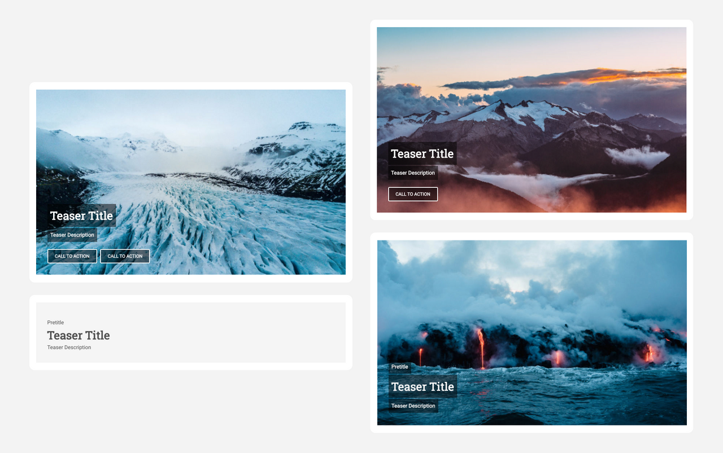
Task: Click the orange sunset clouds in mountain teaser
Action: tap(610, 76)
